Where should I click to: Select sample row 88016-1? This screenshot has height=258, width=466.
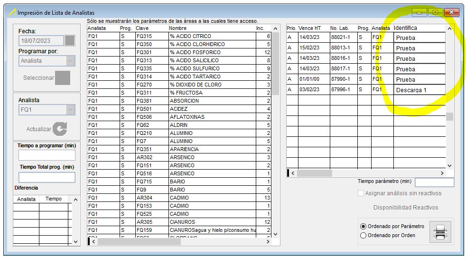(366, 58)
